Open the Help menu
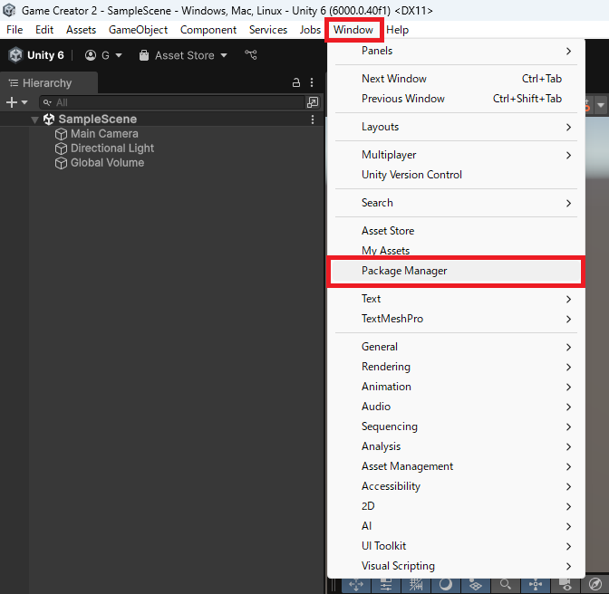 click(397, 30)
